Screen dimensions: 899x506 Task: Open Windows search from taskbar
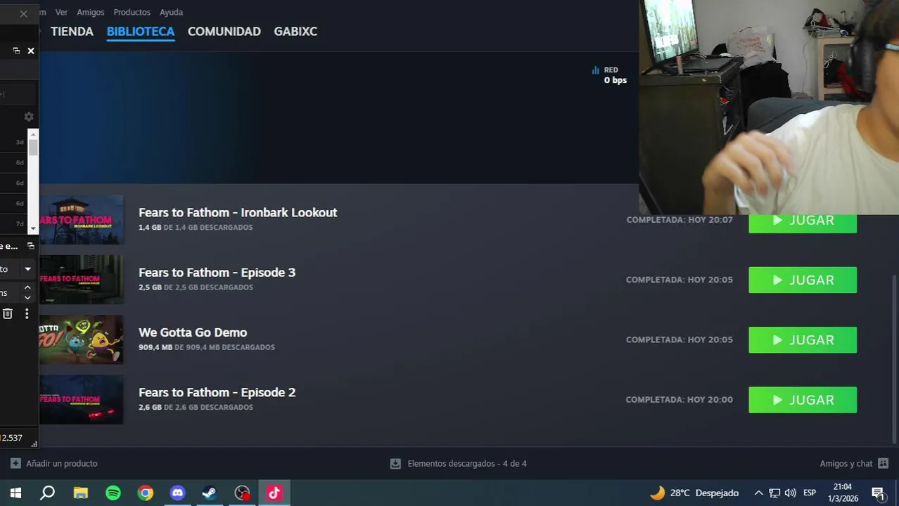click(47, 493)
